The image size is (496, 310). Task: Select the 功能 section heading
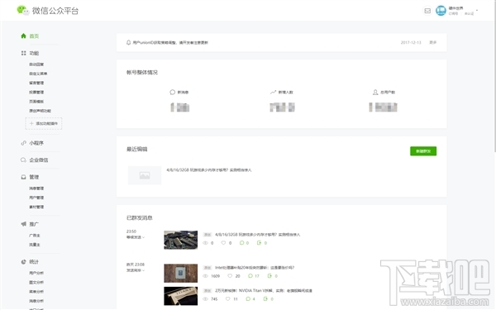click(34, 53)
